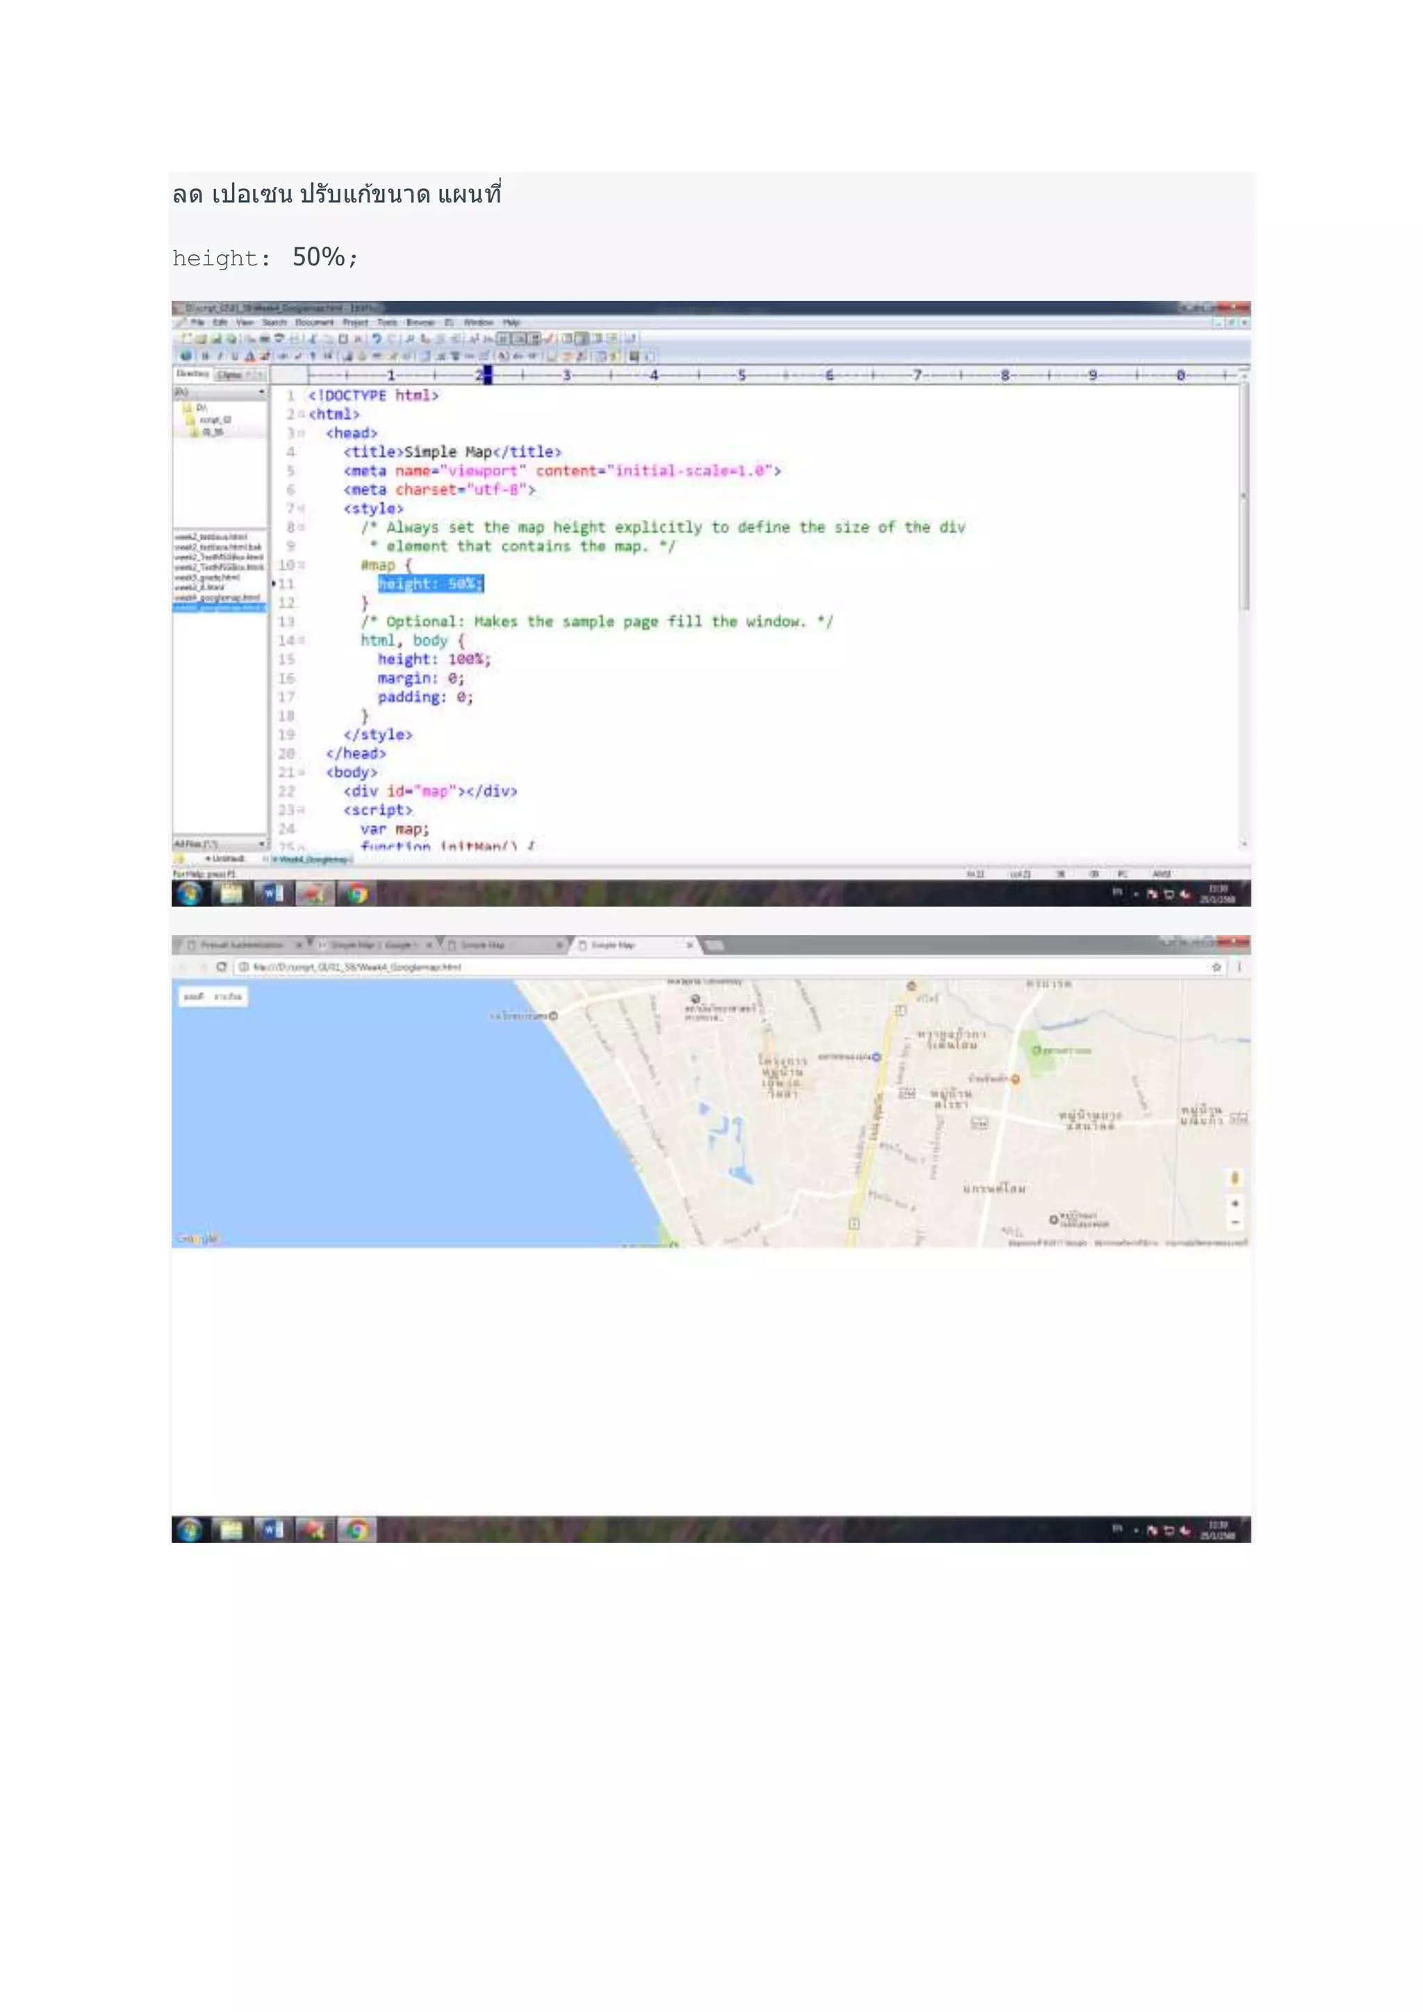Click the browser preview globe icon
Screen dimensions: 1423x2012
[x=186, y=356]
